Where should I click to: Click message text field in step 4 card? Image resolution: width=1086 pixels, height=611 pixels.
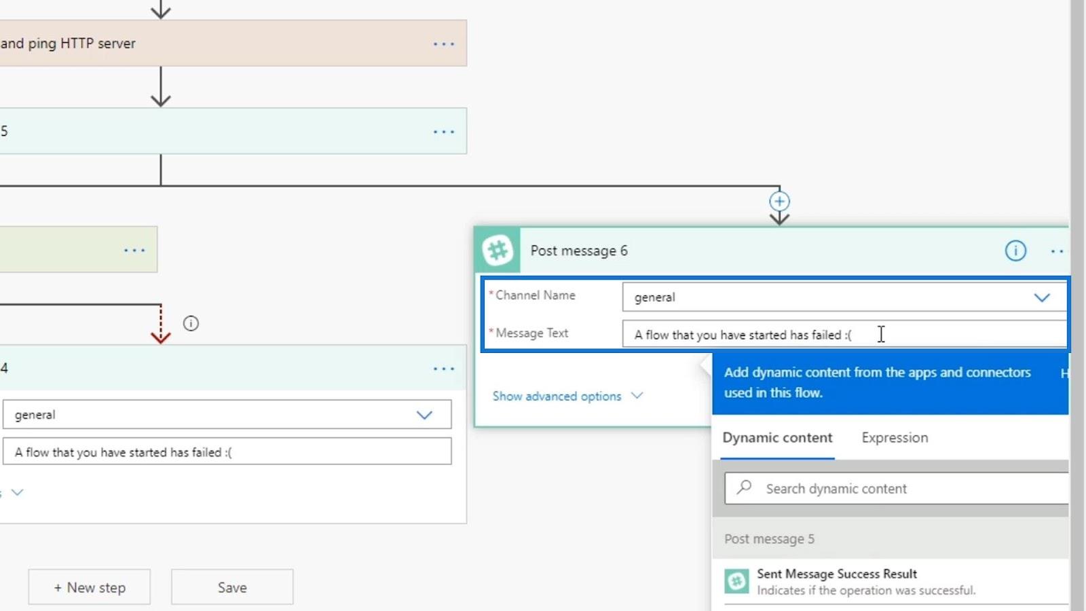(x=227, y=451)
